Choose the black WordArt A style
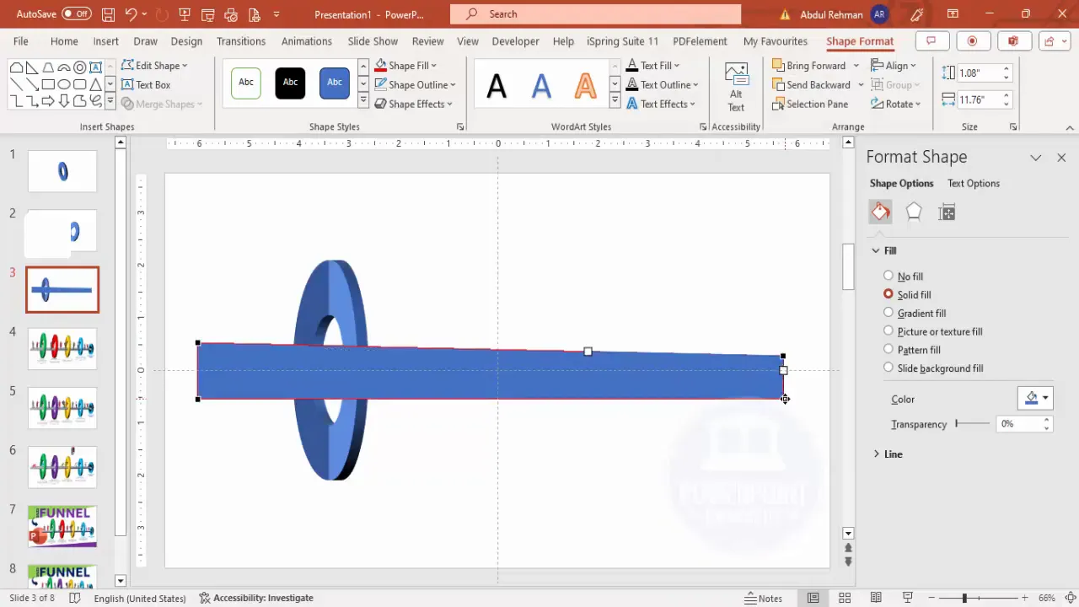 click(x=497, y=84)
